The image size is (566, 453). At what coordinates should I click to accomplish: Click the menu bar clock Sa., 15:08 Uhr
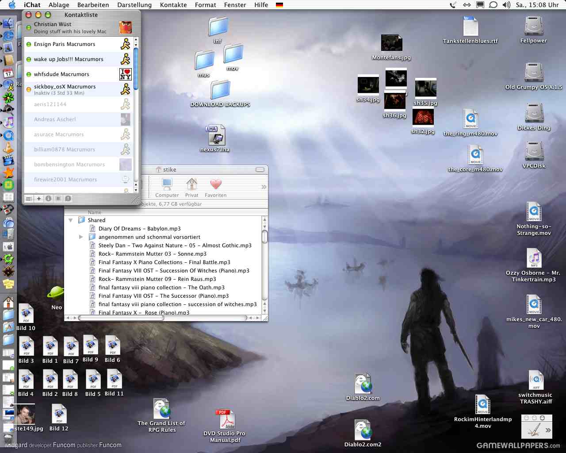[537, 5]
